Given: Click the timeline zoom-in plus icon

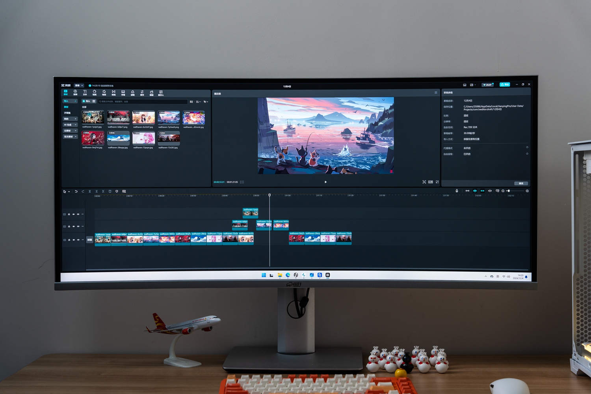Looking at the screenshot, I should coord(527,191).
